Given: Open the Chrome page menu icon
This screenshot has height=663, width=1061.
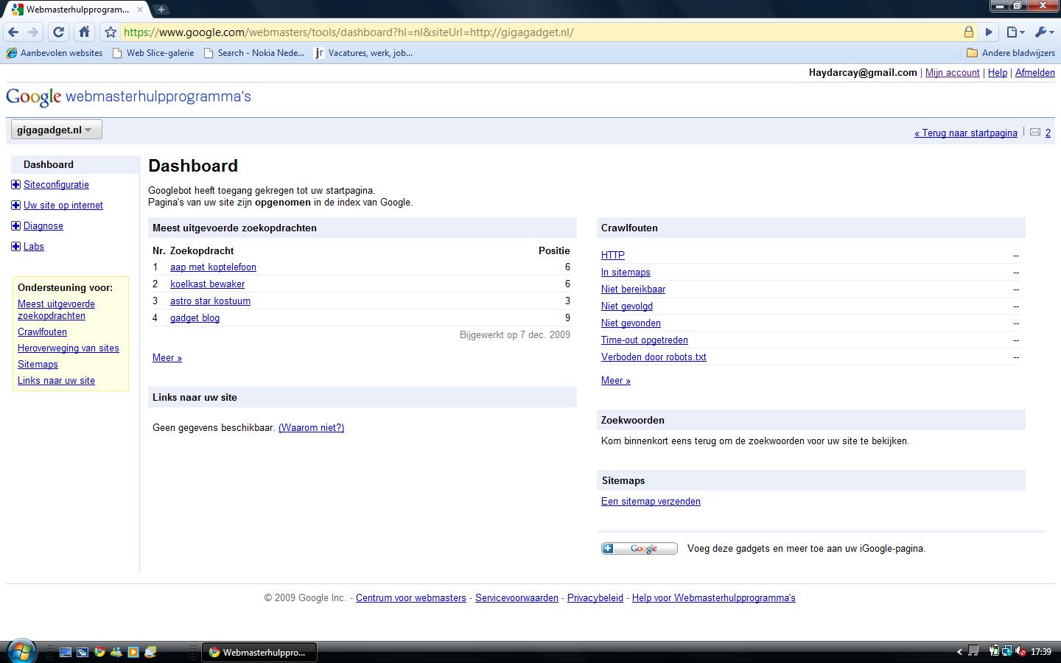Looking at the screenshot, I should pos(1015,32).
